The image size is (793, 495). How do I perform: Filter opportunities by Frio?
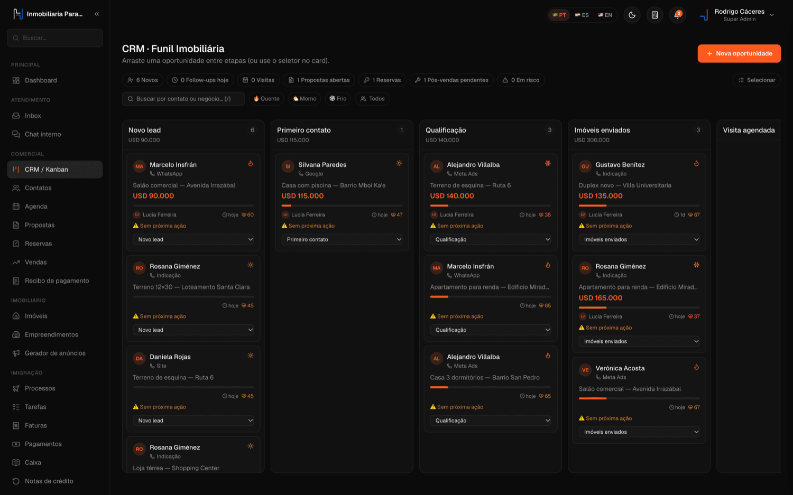pyautogui.click(x=338, y=99)
